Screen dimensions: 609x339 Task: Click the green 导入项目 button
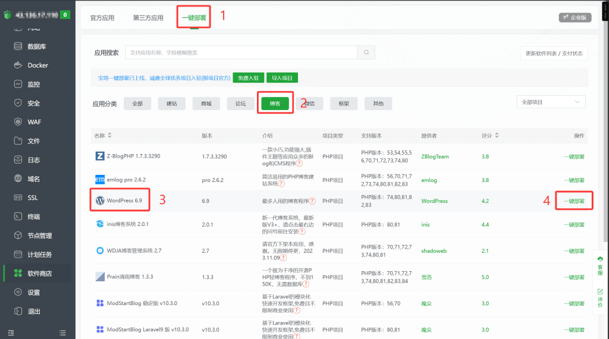pyautogui.click(x=282, y=78)
